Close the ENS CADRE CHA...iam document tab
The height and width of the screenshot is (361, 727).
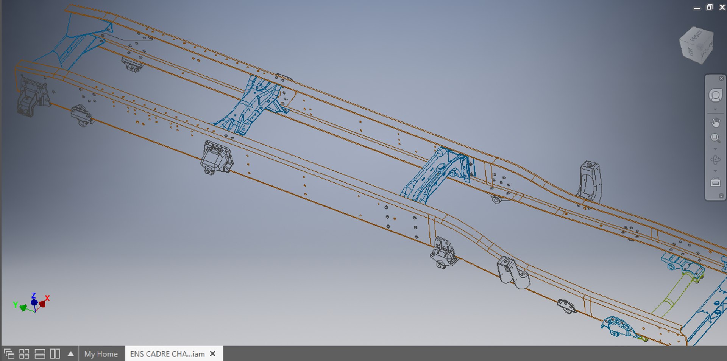[213, 353]
